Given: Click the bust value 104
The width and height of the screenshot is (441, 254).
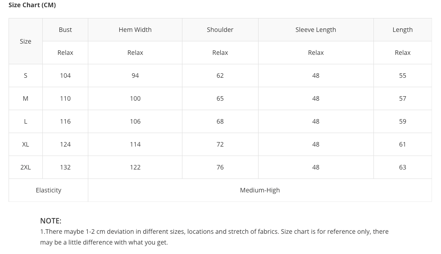Looking at the screenshot, I should pos(65,76).
